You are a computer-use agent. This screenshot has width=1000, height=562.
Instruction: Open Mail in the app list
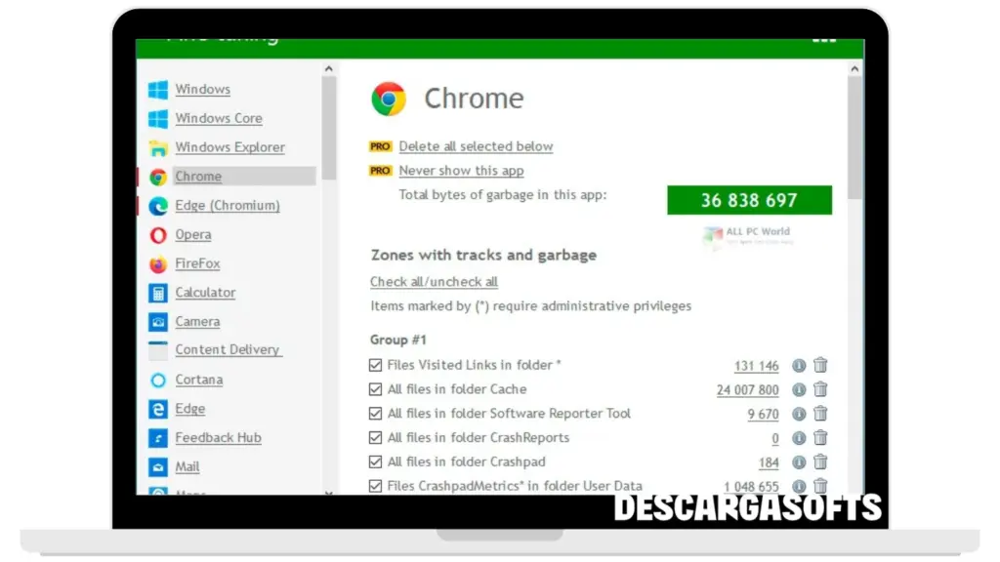(x=187, y=467)
